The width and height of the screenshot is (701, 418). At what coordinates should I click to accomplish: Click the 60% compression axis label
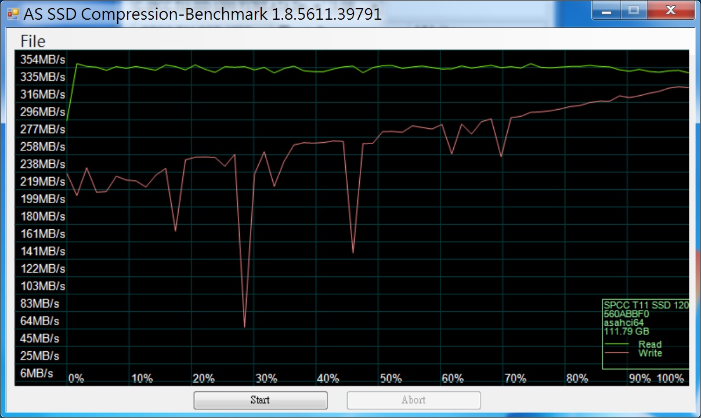453,379
